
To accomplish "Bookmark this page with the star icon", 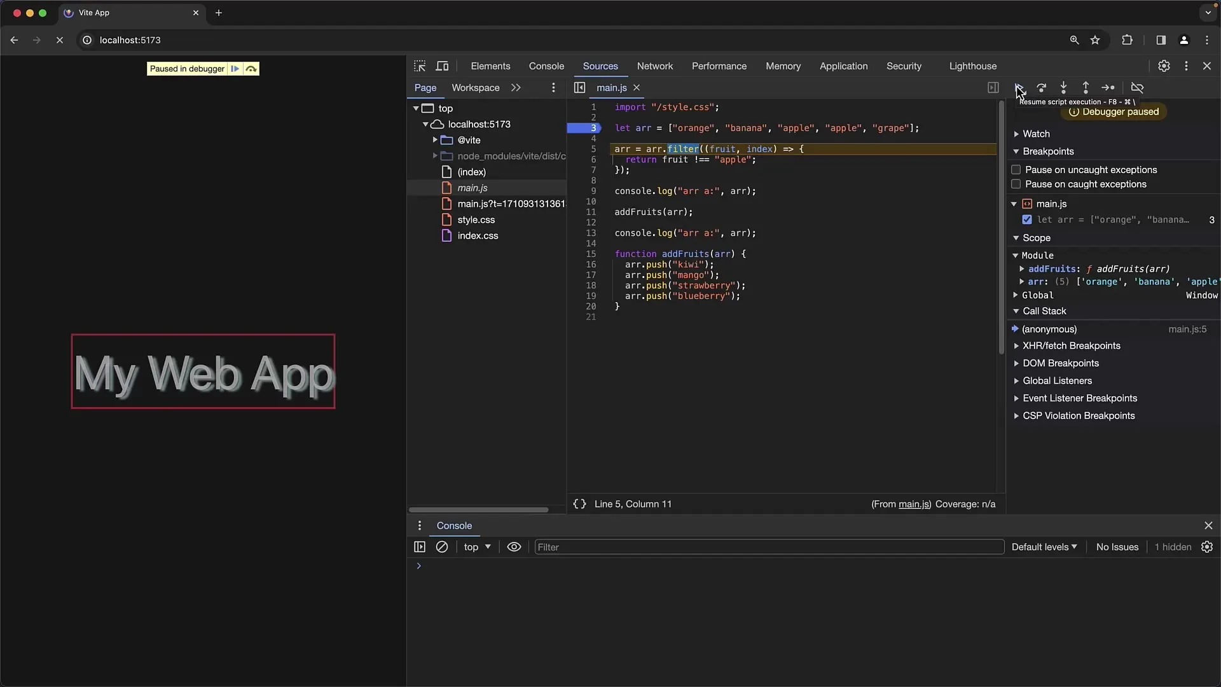I will (x=1095, y=40).
